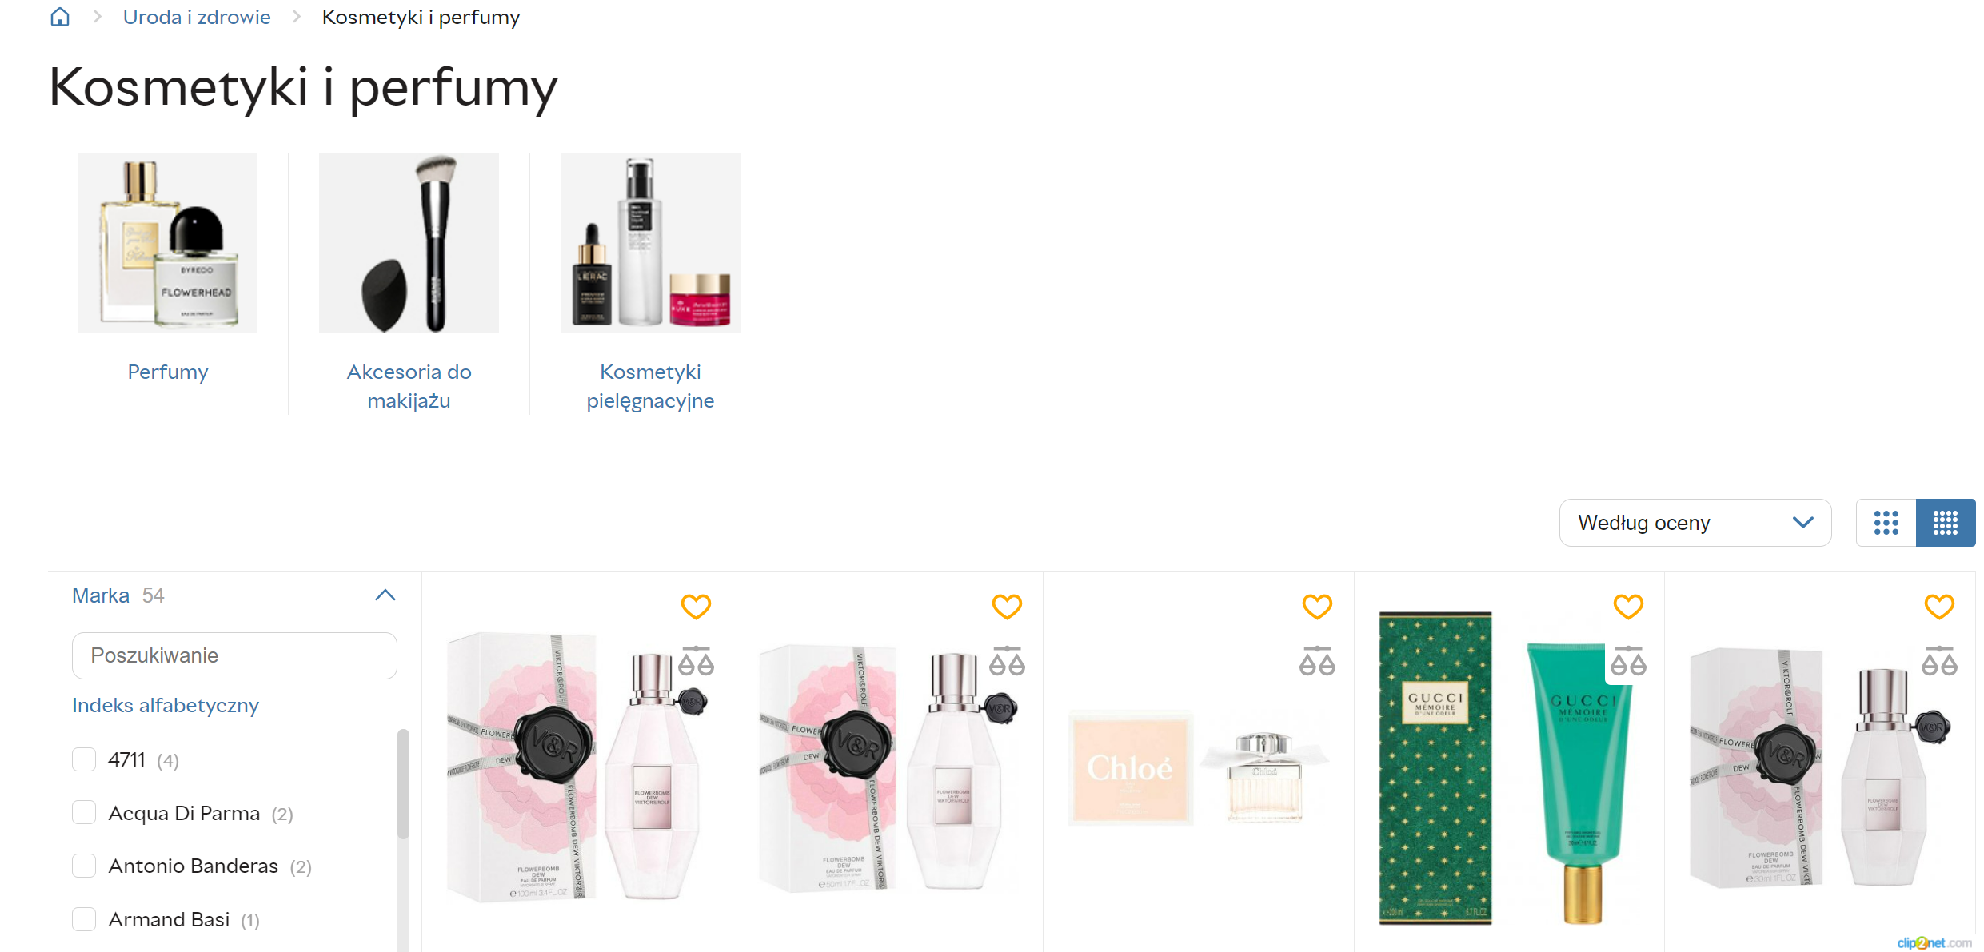The height and width of the screenshot is (952, 1984).
Task: Click the brand filter list scrollbar
Action: click(x=403, y=783)
